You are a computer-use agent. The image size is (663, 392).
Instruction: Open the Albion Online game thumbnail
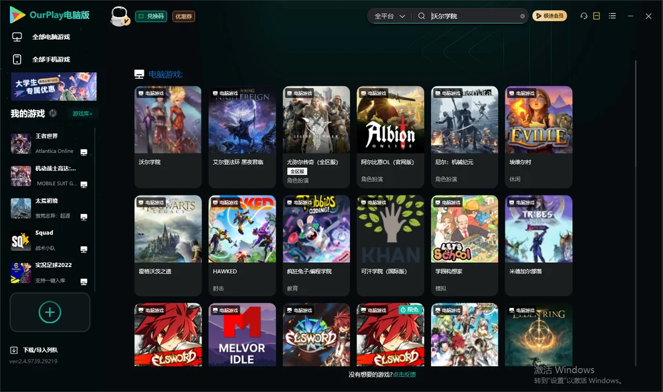click(391, 120)
